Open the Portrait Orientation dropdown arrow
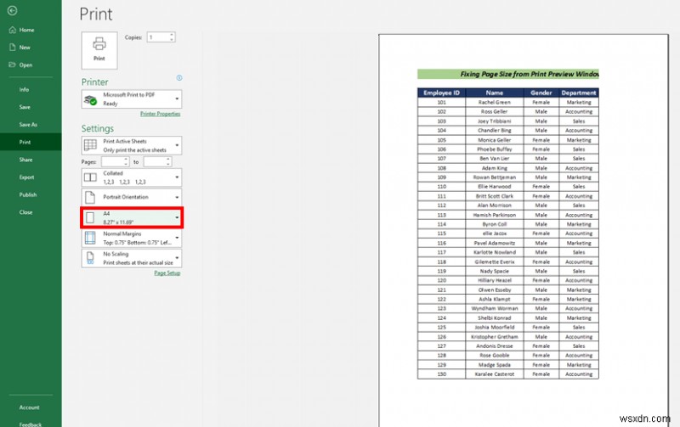Screen dimensions: 680x427 [x=177, y=198]
